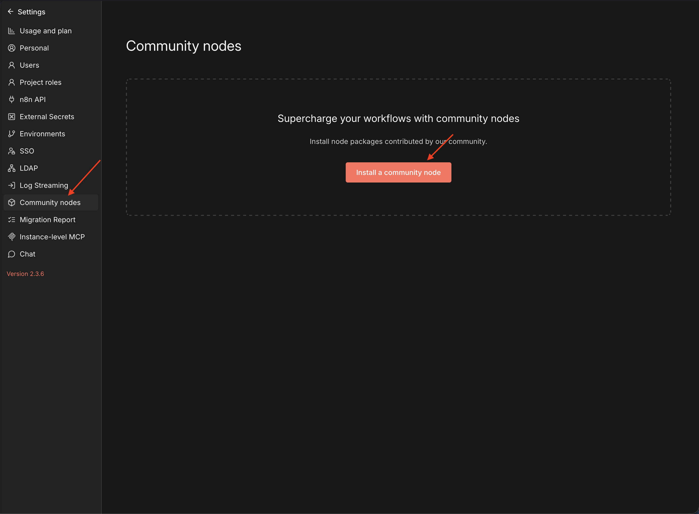Open the Users settings page

51,65
